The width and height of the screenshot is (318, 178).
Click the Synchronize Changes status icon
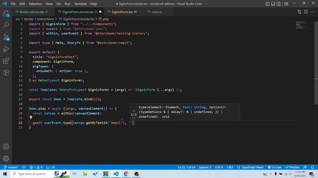(x=24, y=167)
